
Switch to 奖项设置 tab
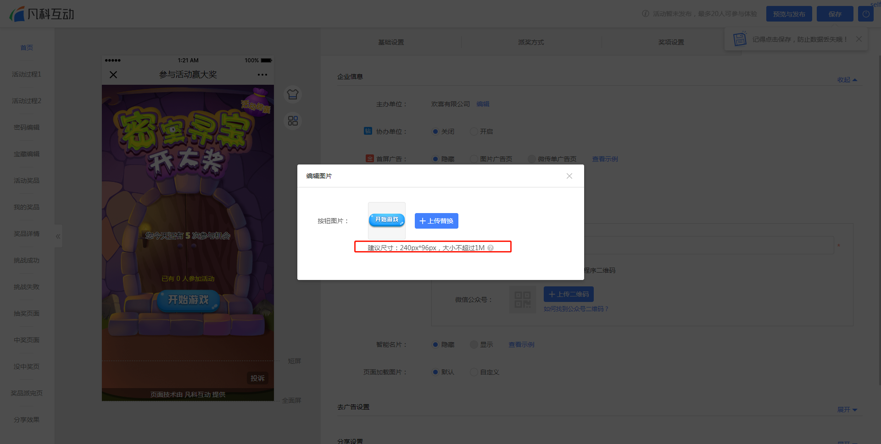coord(671,42)
